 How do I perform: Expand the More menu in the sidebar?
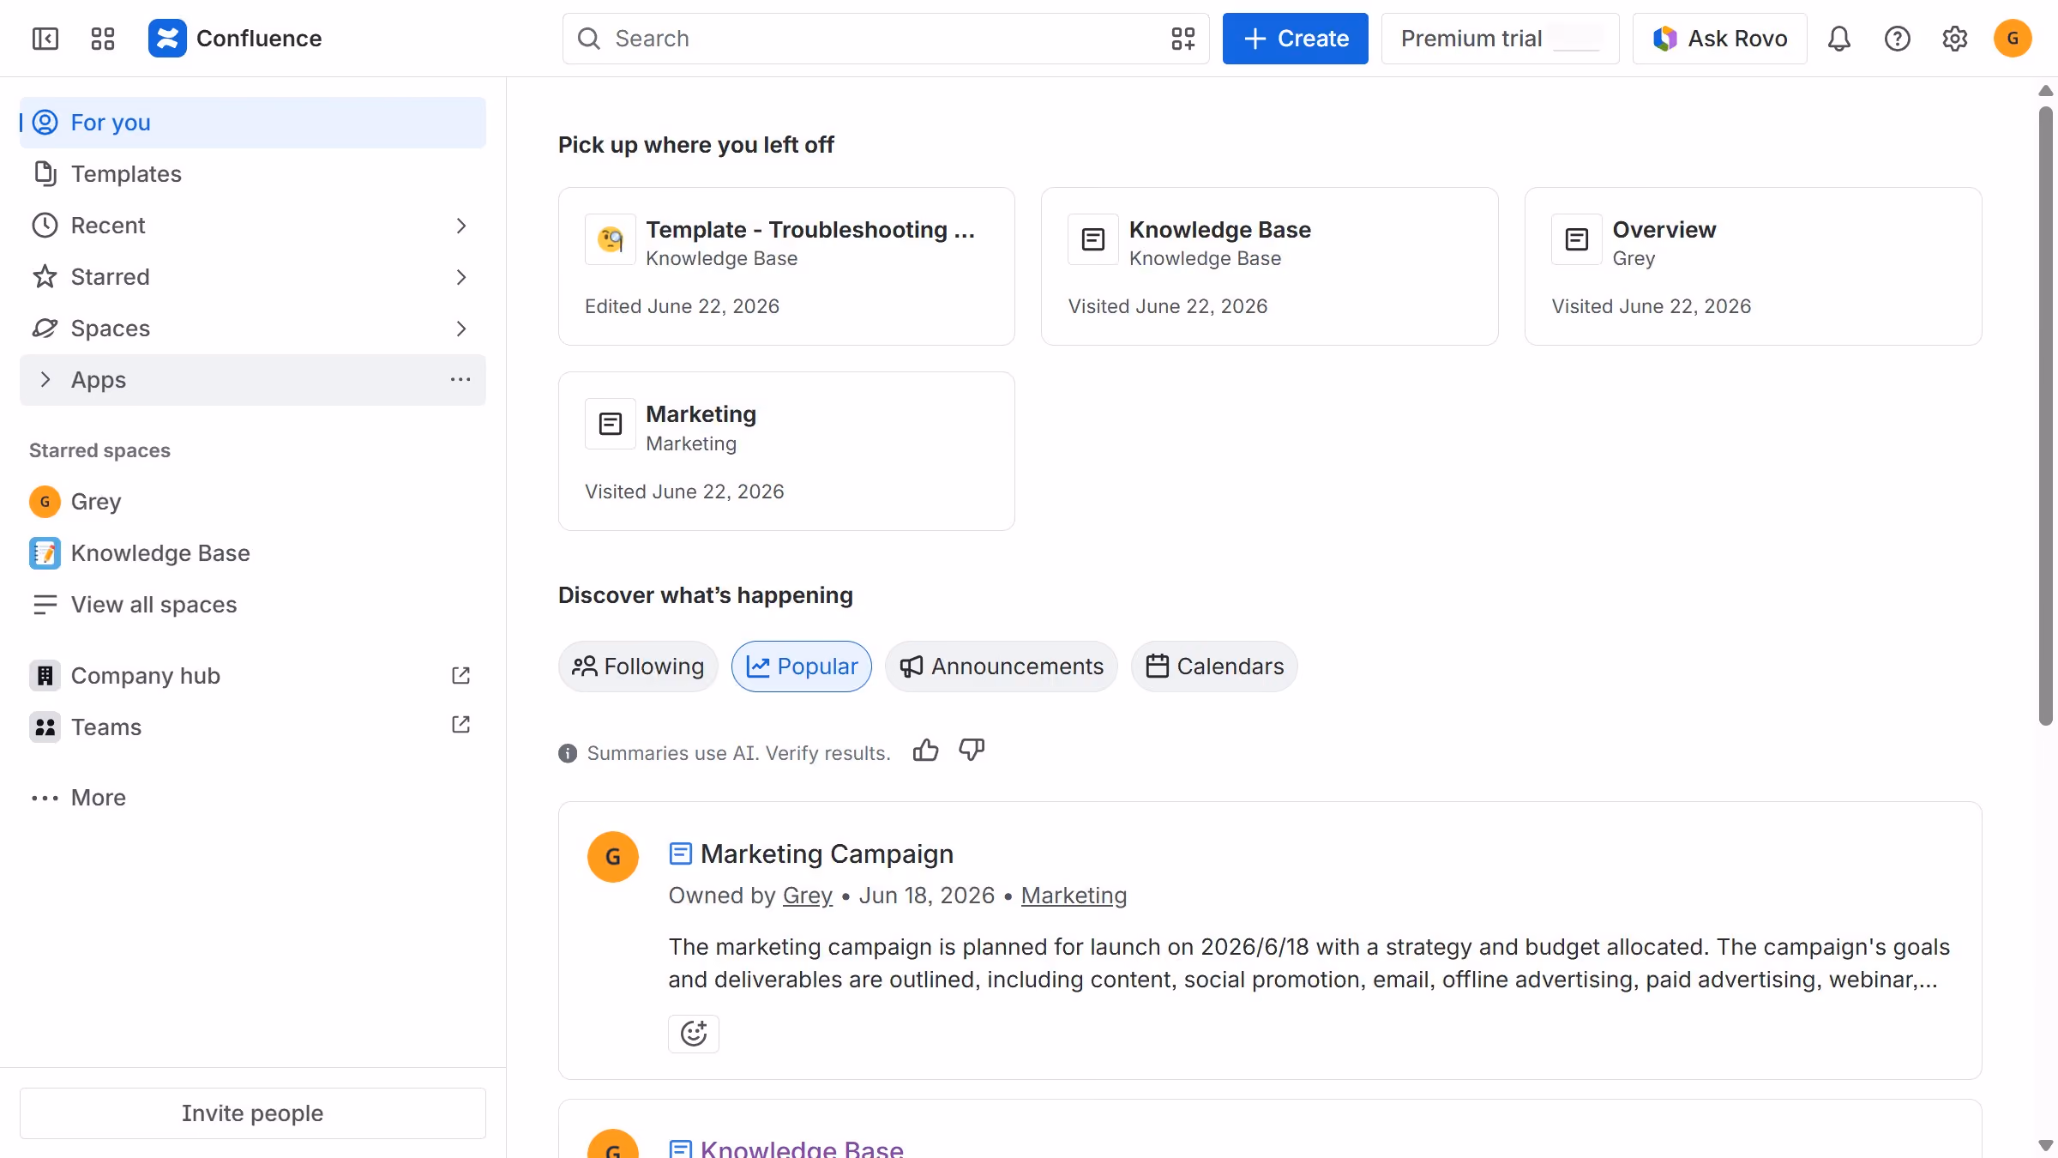pyautogui.click(x=253, y=798)
